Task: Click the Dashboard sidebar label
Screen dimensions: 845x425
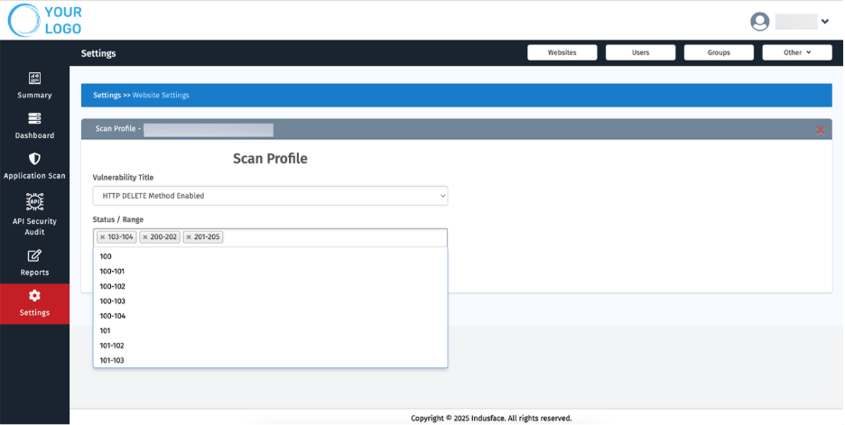Action: tap(34, 135)
